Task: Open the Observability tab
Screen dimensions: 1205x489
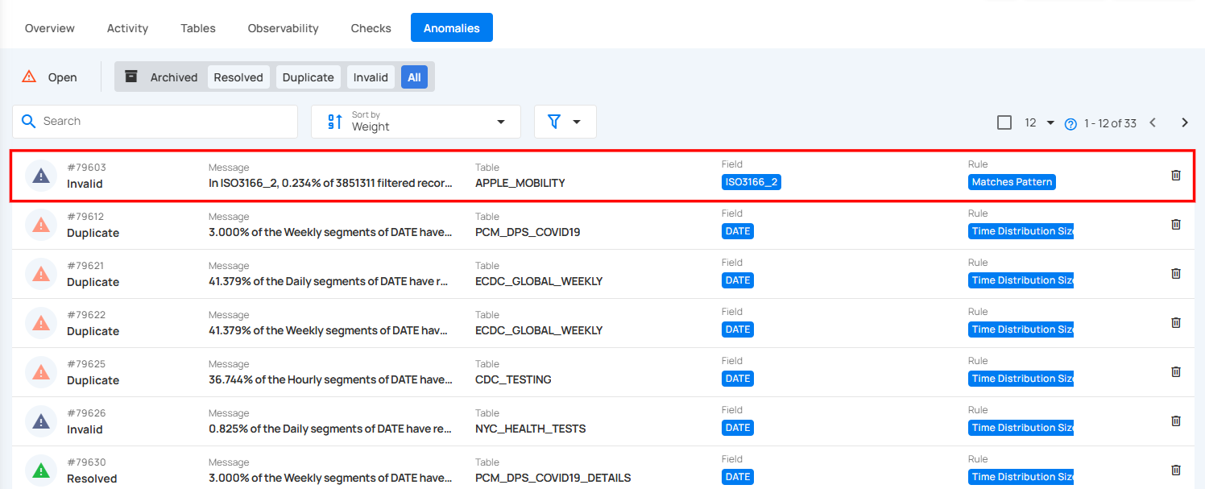Action: point(283,28)
